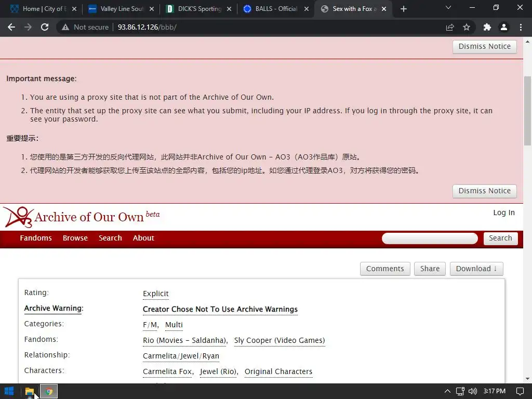
Task: Click the Archive Warning label link
Action: [x=54, y=309]
